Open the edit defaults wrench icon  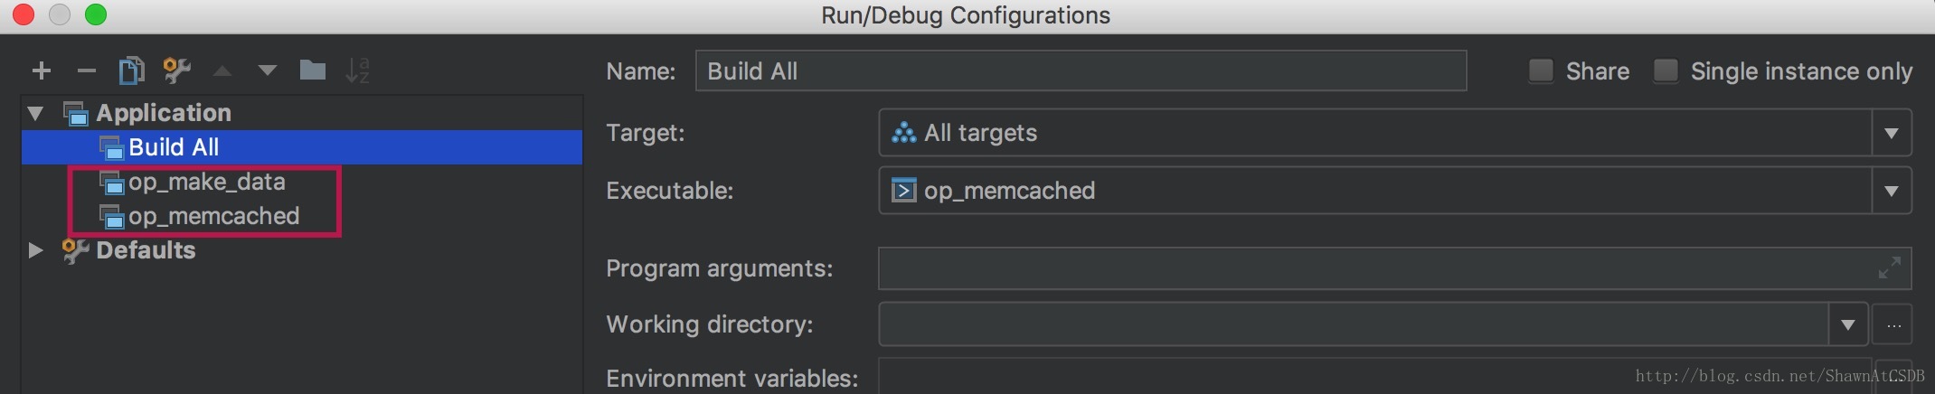(x=177, y=70)
